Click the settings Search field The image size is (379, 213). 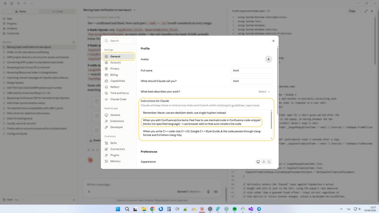118,41
